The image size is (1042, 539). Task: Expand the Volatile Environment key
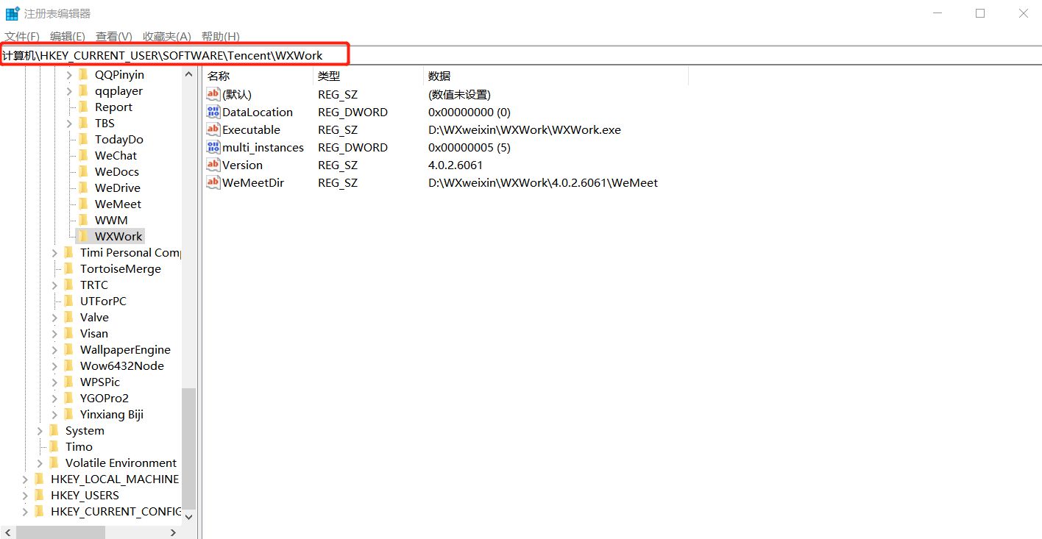tap(40, 463)
